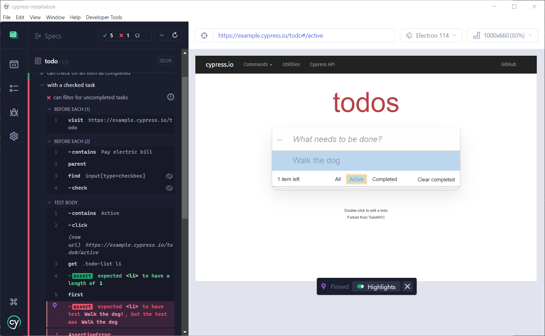This screenshot has height=336, width=545.
Task: Open the Specs list icon in sidebar
Action: pos(14,64)
